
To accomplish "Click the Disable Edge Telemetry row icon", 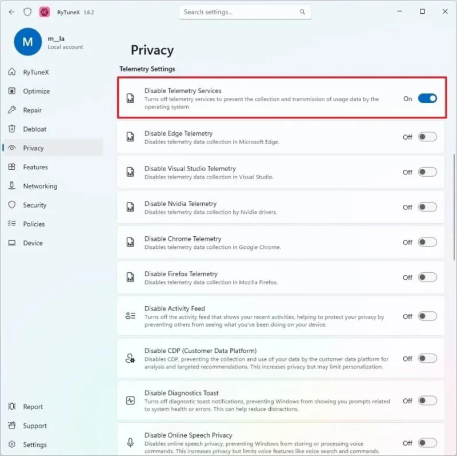I will pos(130,137).
